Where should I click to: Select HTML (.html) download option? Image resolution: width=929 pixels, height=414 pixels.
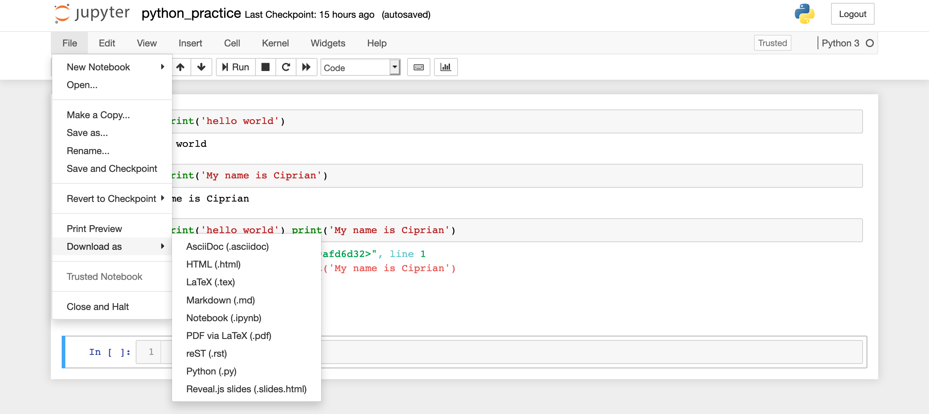[213, 264]
